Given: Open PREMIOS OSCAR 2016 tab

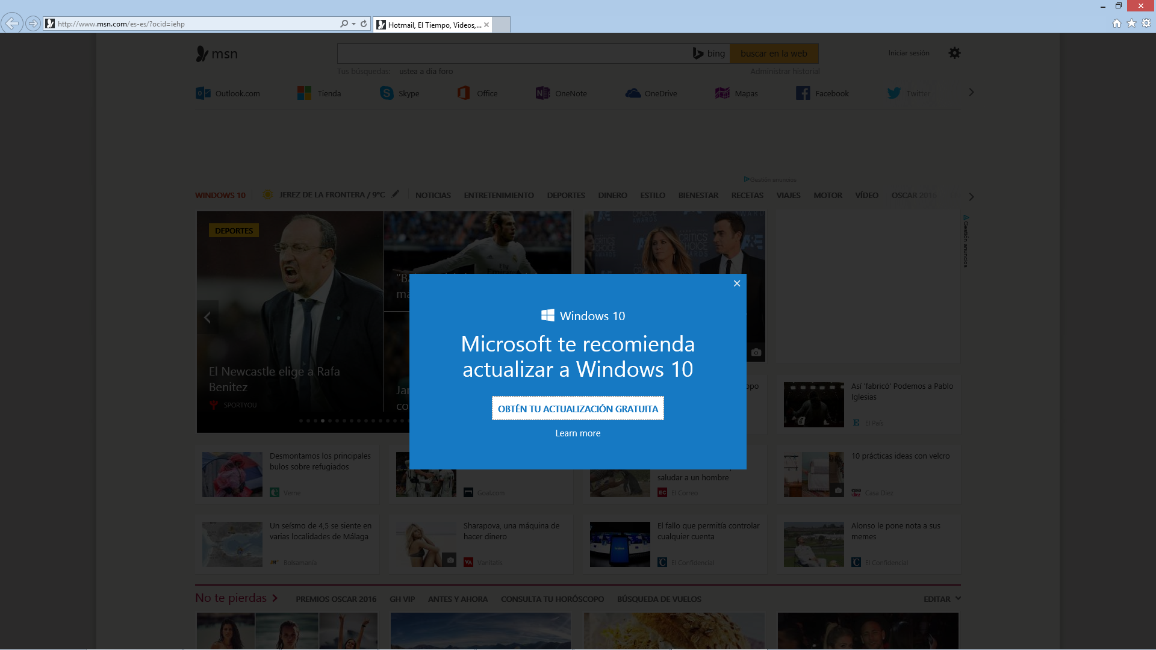Looking at the screenshot, I should pos(336,599).
